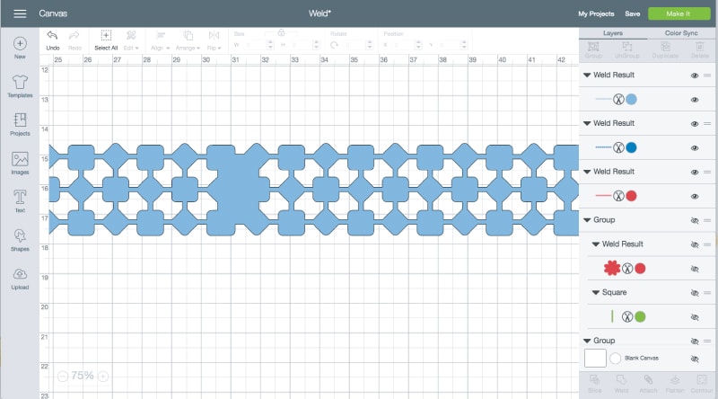Viewport: 718px width, 399px height.
Task: Open My Projects
Action: click(594, 14)
